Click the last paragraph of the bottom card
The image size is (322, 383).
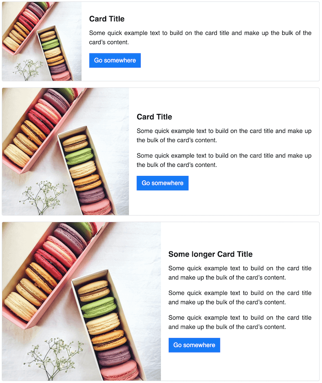coord(239,322)
